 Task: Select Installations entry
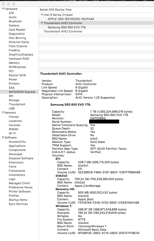point(17,175)
